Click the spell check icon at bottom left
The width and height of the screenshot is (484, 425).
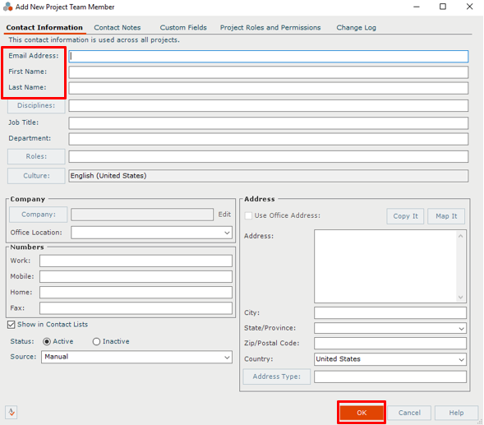[12, 413]
